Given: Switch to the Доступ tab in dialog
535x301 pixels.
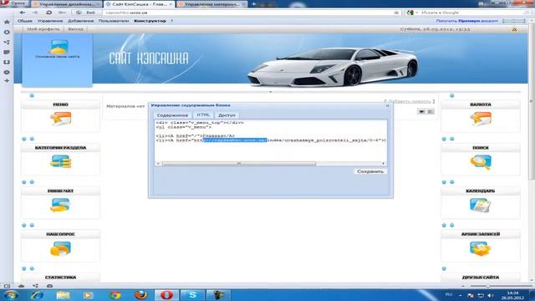Looking at the screenshot, I should (227, 115).
